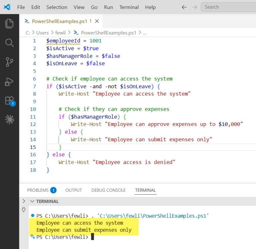Close the PowerShellExamples.ps1 tab

(97, 21)
